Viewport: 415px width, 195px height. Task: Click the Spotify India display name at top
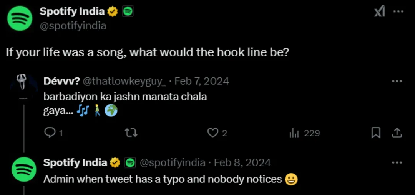[72, 11]
